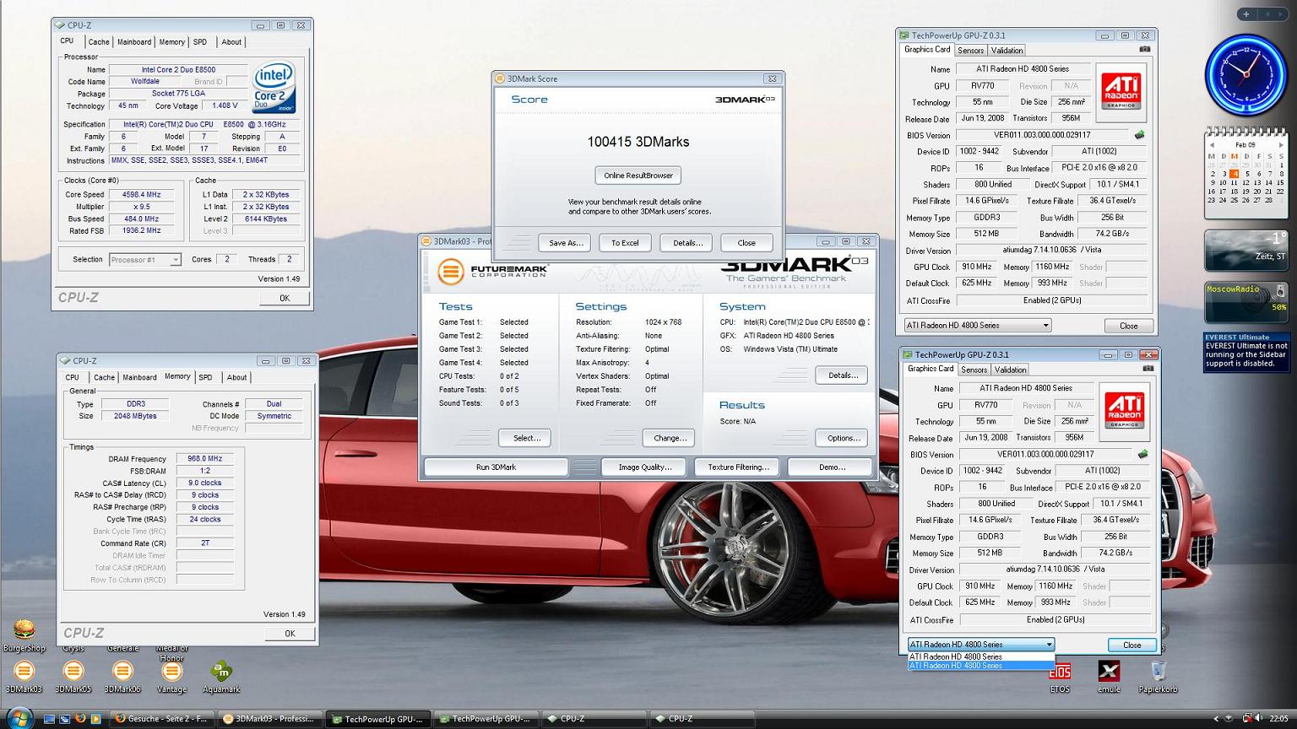Click the Close button in Score dialog
The height and width of the screenshot is (729, 1297).
click(x=746, y=243)
